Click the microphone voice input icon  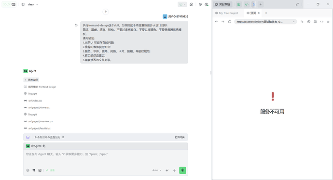(174, 170)
